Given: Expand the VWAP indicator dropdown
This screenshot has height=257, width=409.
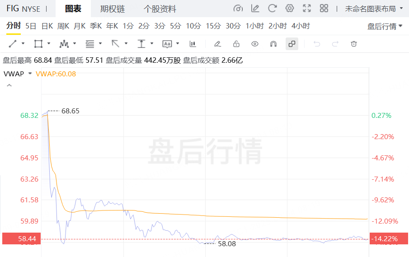Looking at the screenshot, I should click(x=30, y=74).
